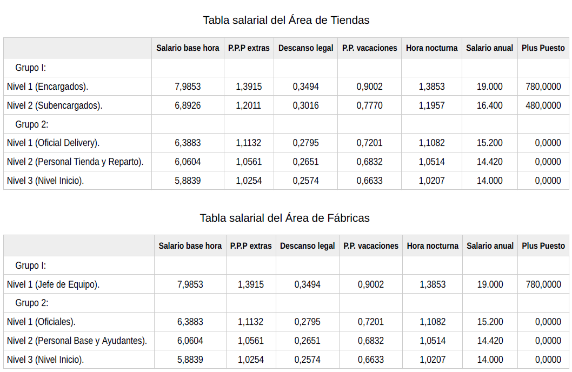
Task: Click the 0,7770 P.P. vacaciones value
Action: [x=369, y=105]
